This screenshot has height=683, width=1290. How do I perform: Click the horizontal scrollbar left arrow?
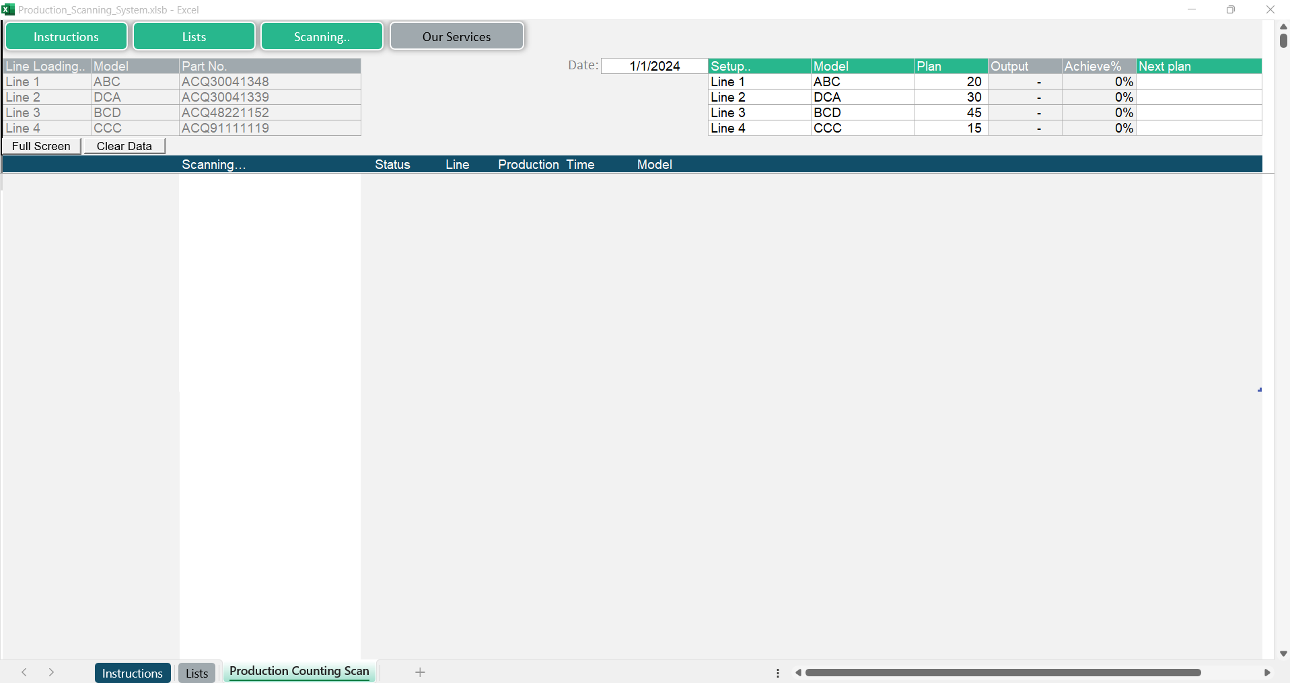coord(798,672)
